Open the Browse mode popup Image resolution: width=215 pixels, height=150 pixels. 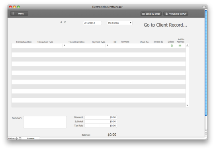[x=31, y=138]
